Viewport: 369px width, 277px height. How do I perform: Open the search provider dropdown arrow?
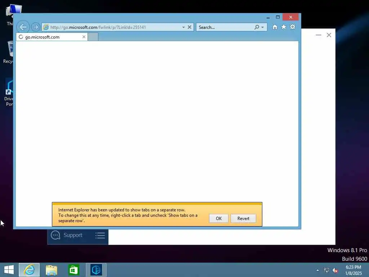tap(263, 27)
